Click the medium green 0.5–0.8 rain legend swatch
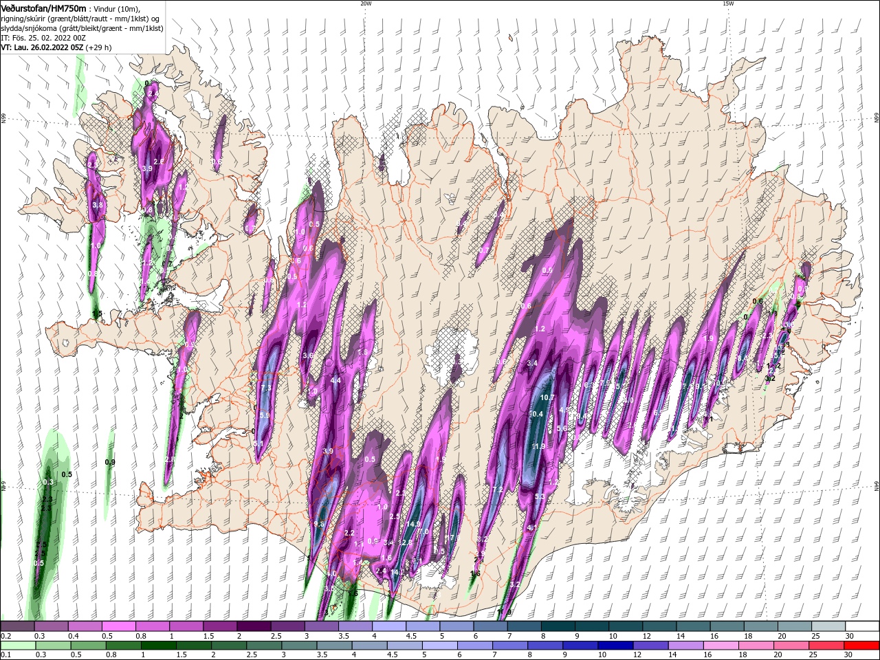 (88, 646)
